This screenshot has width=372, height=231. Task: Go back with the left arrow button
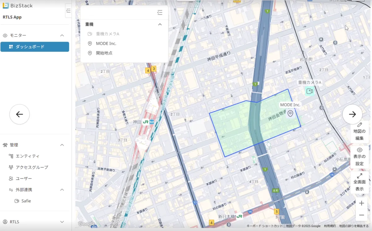coord(20,114)
